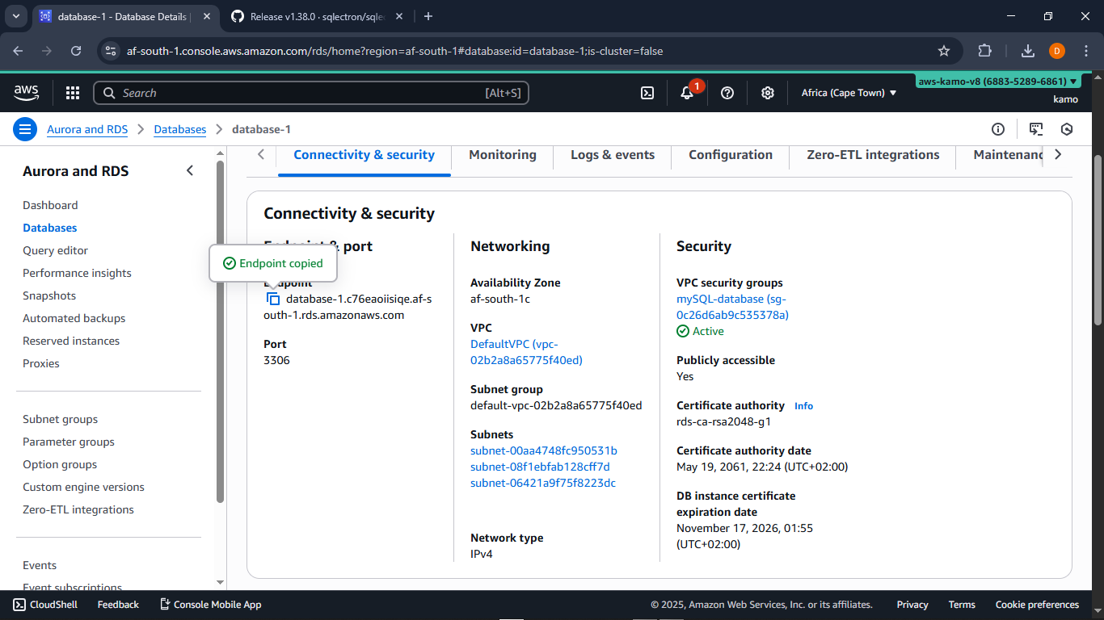This screenshot has height=620, width=1104.
Task: Open the page info panel icon
Action: [997, 129]
